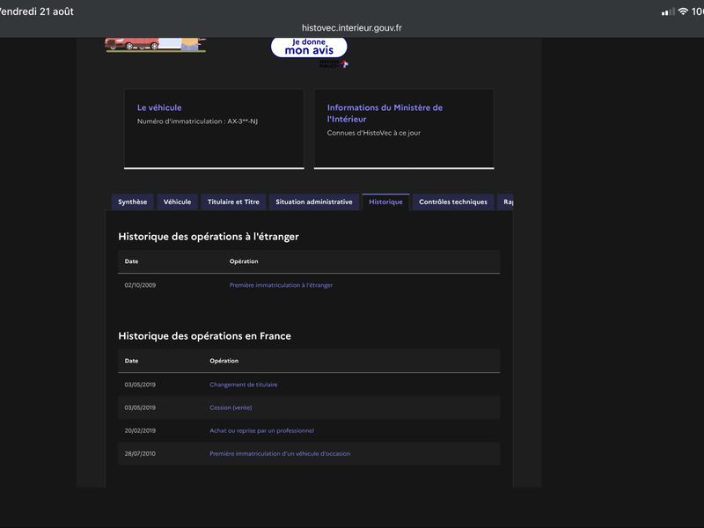
Task: Tap the 'endredi 21 août' date in status bar
Action: (37, 11)
